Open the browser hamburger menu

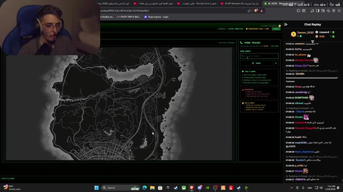tap(339, 11)
